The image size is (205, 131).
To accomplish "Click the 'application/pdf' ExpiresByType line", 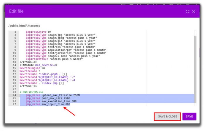I will (x=66, y=50).
